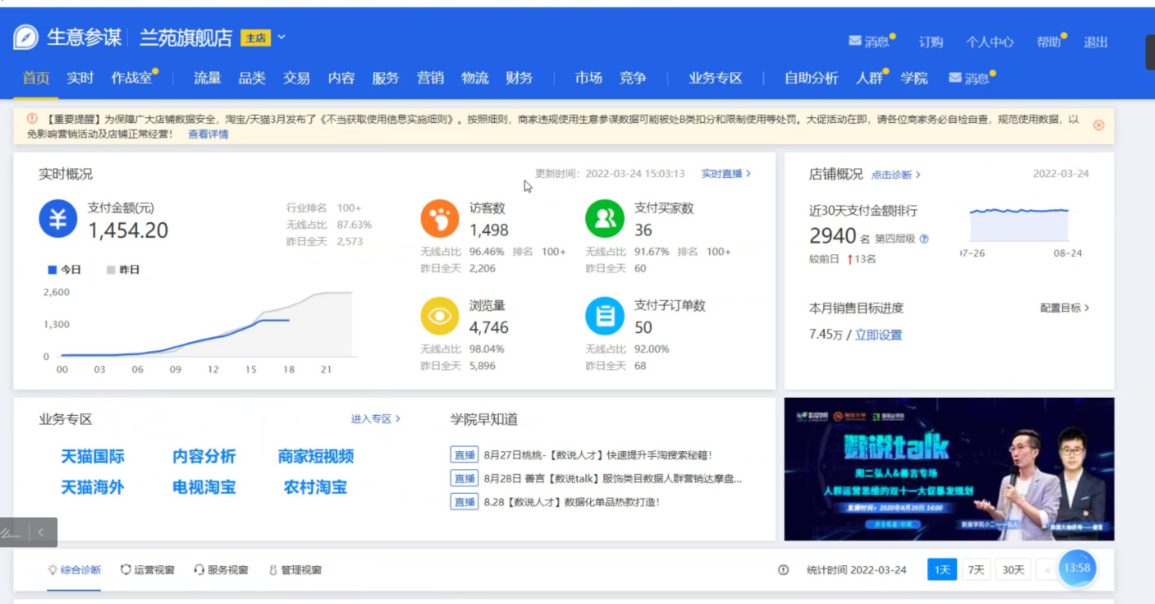Screen dimensions: 1155x604
Task: Click the 服务视窗 headset icon
Action: (x=199, y=569)
